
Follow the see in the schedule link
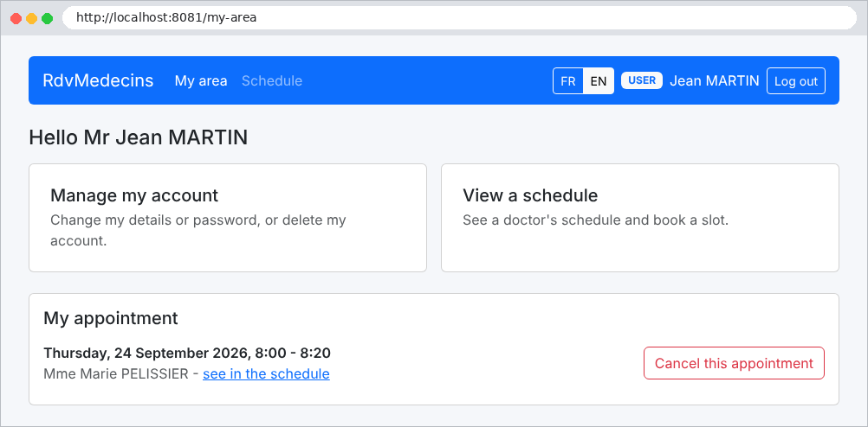point(266,374)
